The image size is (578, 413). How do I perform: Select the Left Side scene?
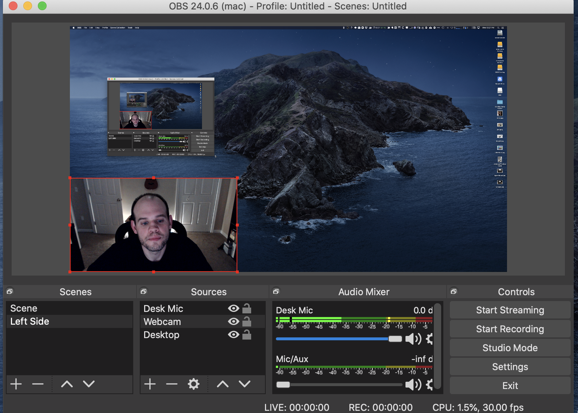tap(30, 321)
